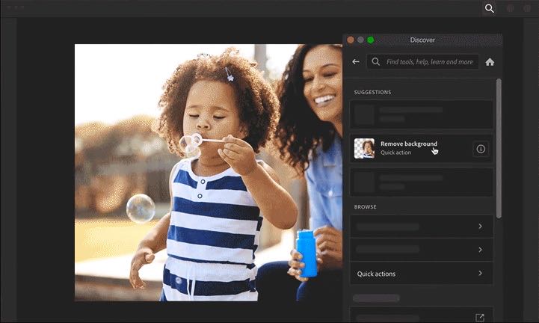
Task: Go back using the Discover panel arrow
Action: [356, 62]
